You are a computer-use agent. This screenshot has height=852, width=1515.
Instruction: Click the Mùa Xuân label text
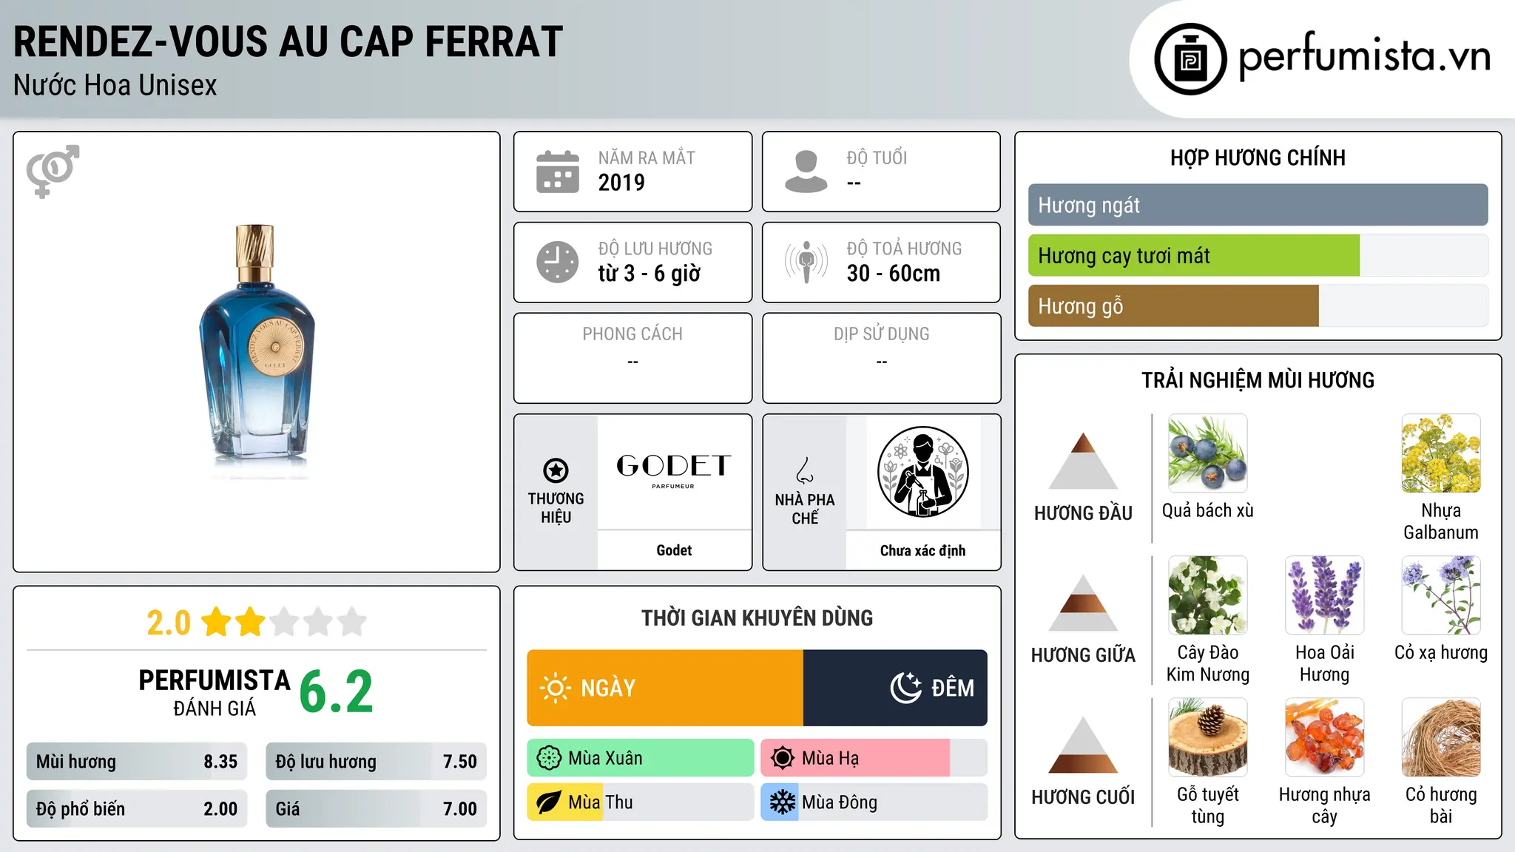(605, 758)
